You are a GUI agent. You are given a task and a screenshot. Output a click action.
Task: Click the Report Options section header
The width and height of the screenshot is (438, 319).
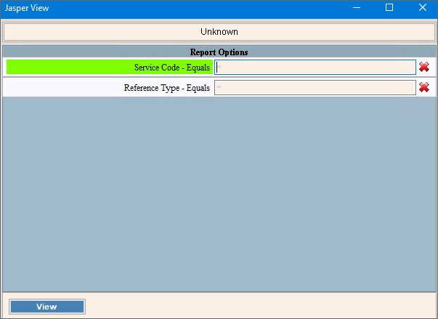click(x=219, y=52)
